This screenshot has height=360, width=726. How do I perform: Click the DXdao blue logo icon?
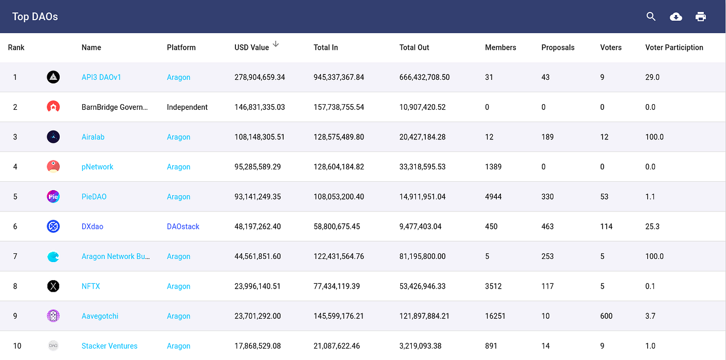(x=53, y=226)
